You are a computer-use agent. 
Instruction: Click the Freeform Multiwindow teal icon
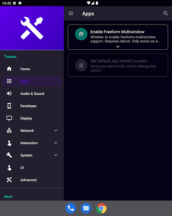pyautogui.click(x=81, y=34)
